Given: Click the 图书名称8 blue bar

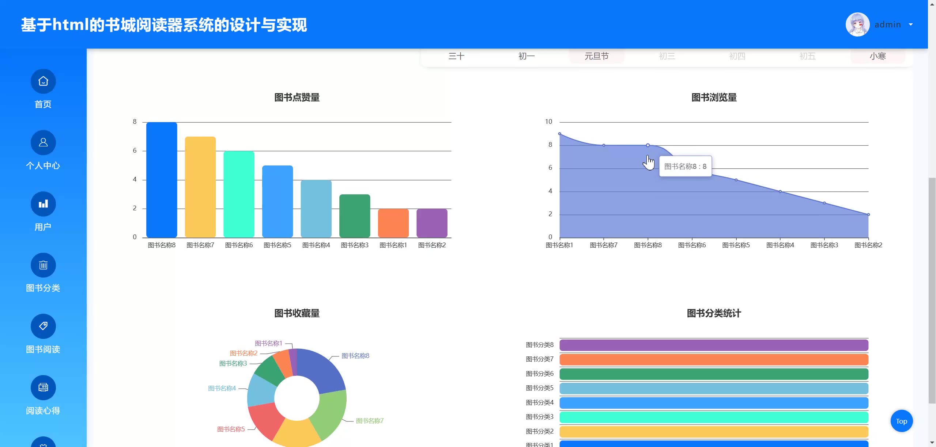Looking at the screenshot, I should [162, 180].
